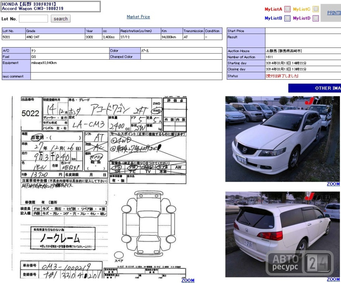Click the year cell 2002

click(x=93, y=37)
